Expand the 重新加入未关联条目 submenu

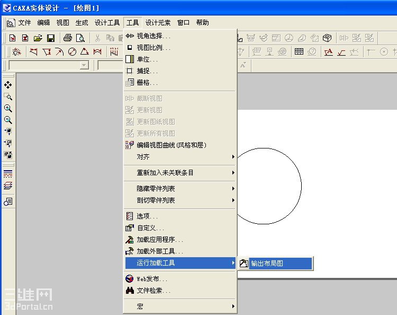(181, 173)
